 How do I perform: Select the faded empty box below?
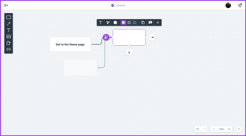pyautogui.click(x=80, y=67)
